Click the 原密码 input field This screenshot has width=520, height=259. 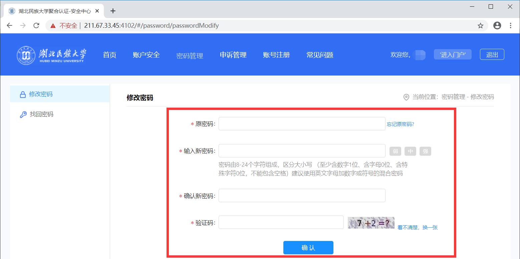click(302, 124)
